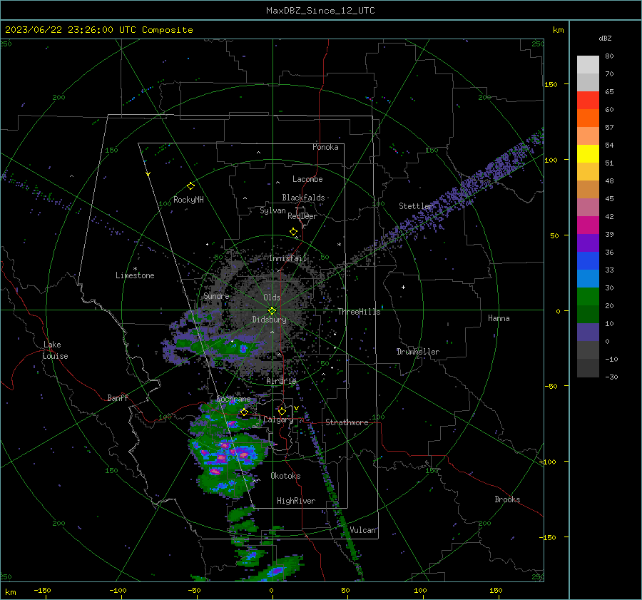Click the Vulcan label
The width and height of the screenshot is (642, 600).
click(x=362, y=530)
